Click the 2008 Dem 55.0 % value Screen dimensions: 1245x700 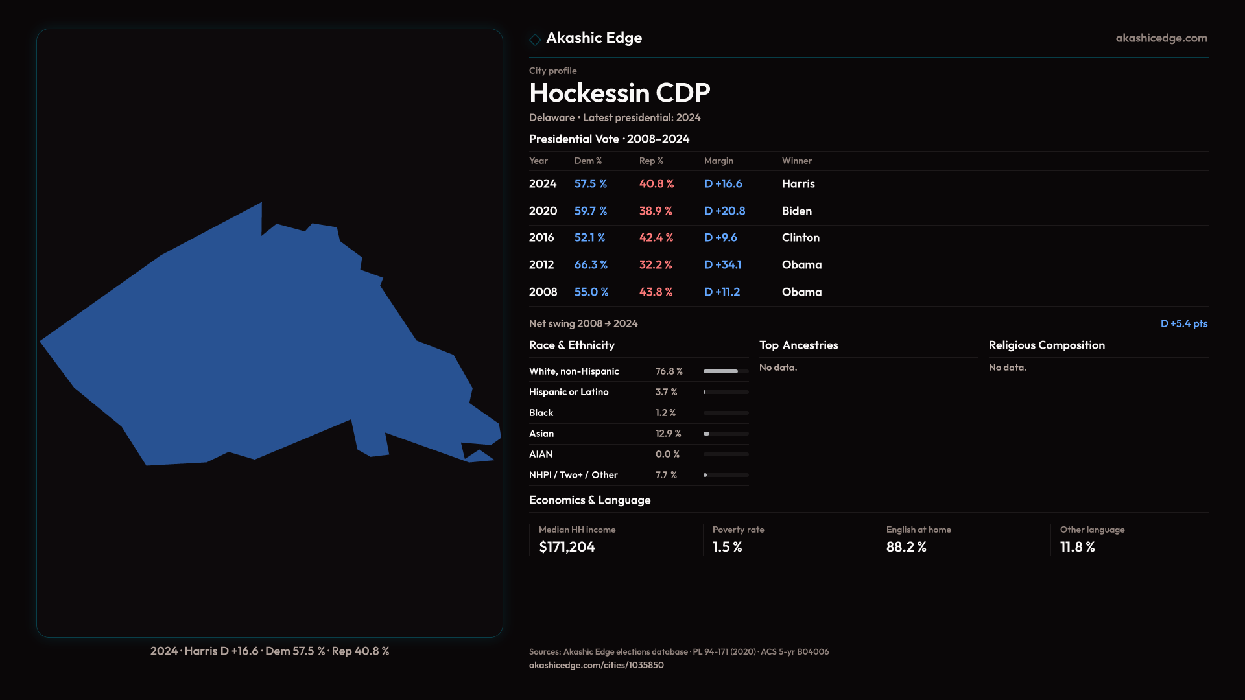tap(591, 292)
